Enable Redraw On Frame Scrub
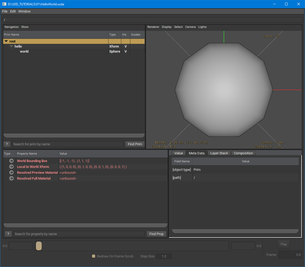 click(94, 256)
